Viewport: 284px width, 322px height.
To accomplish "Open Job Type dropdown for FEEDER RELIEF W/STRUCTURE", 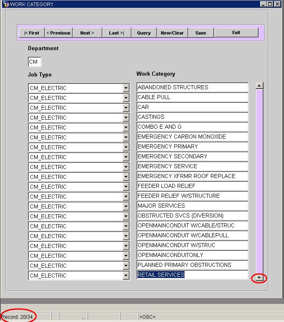I will tap(126, 197).
